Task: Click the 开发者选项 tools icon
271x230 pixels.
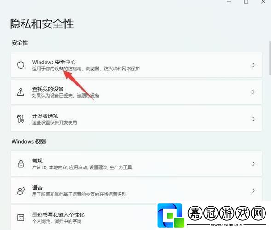Action: pos(21,119)
